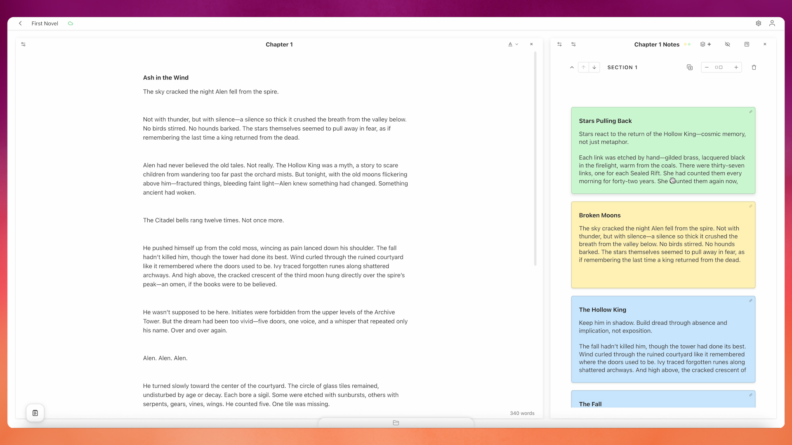Add a new note card to Section 1
This screenshot has height=445, width=792.
pos(689,68)
